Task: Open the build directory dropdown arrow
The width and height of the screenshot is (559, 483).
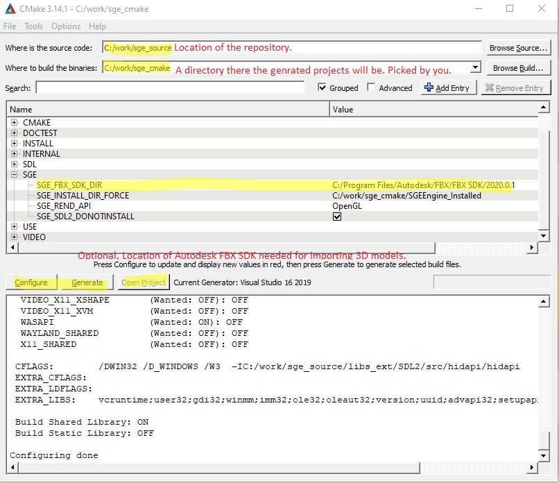Action: pos(475,67)
